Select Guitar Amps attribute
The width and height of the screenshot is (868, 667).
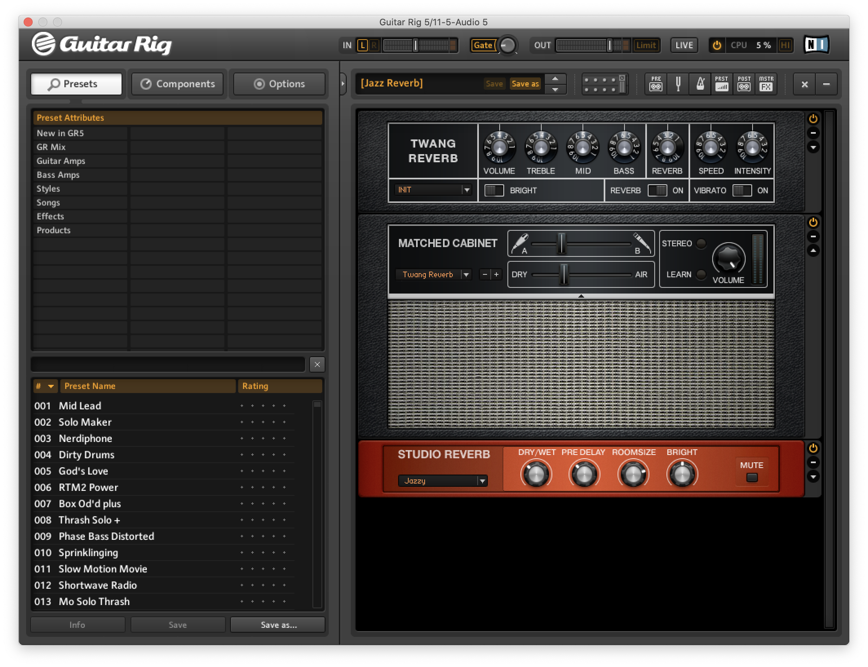[80, 161]
